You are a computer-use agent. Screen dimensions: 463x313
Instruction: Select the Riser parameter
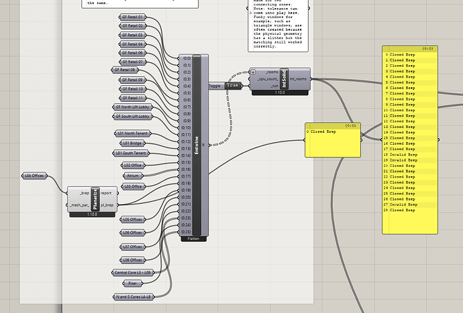pyautogui.click(x=133, y=284)
